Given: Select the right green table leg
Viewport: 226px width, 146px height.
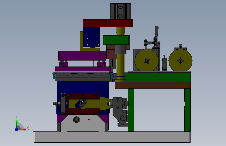Looking at the screenshot, I should pyautogui.click(x=187, y=110).
